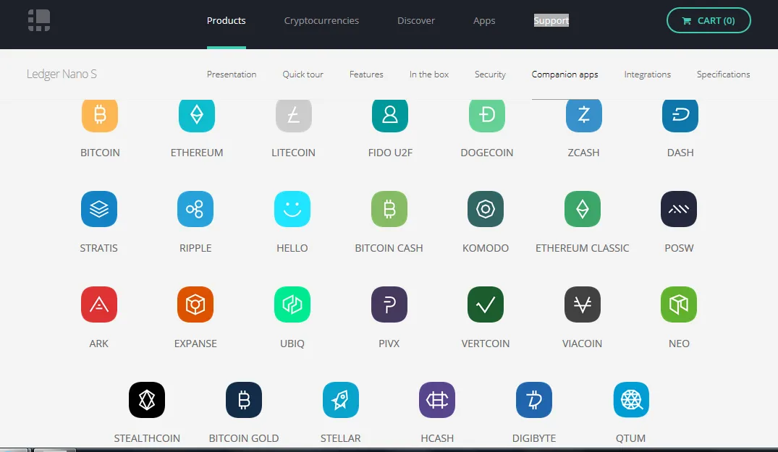This screenshot has height=452, width=778.
Task: Click the PIVX app icon
Action: (x=389, y=304)
